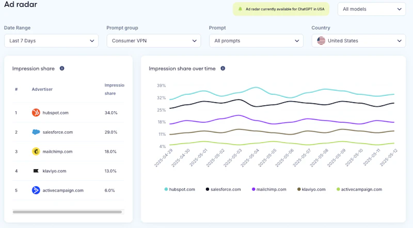Viewport: 413px width, 228px height.
Task: Click the 39% y-axis label
Action: [x=161, y=85]
